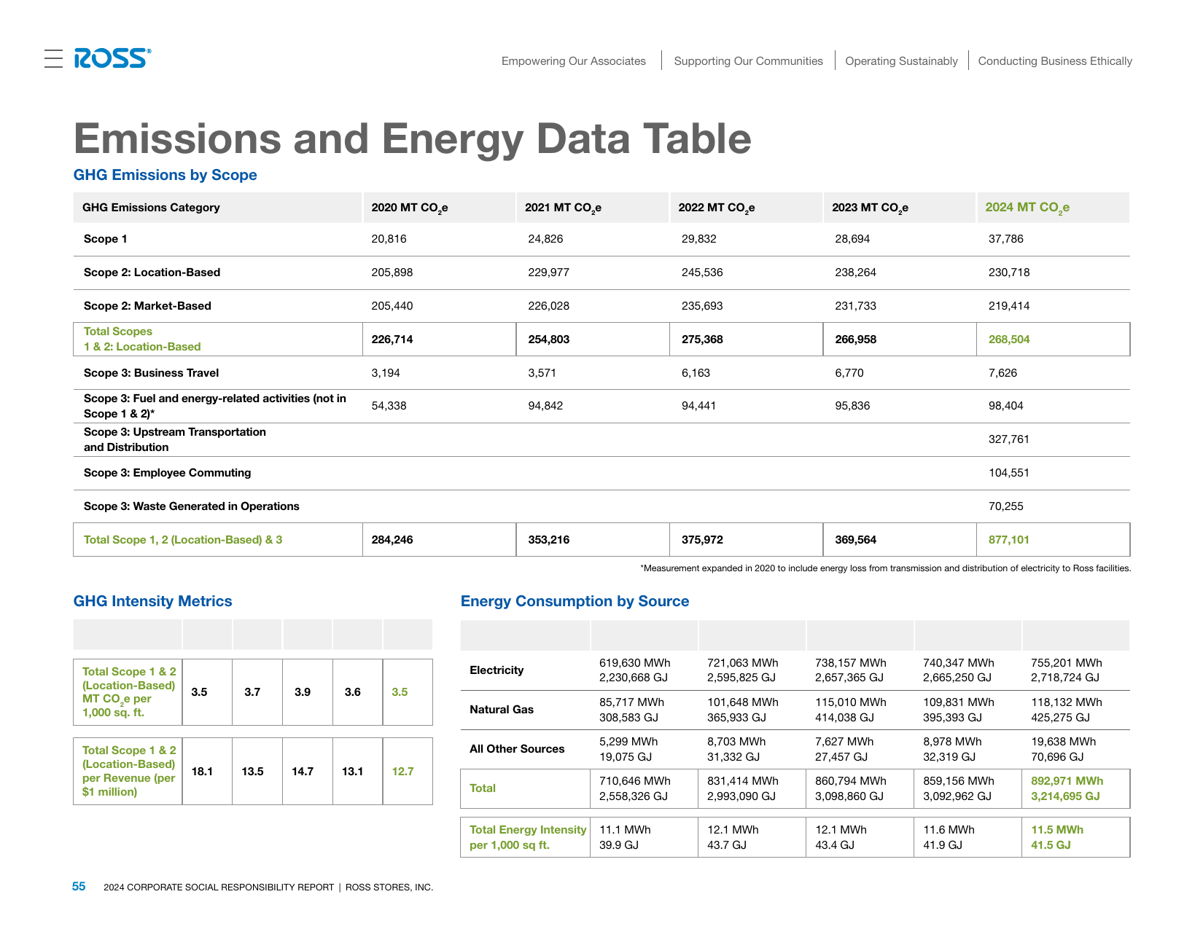Viewport: 1203px width, 929px height.
Task: Click the Ross logo
Action: pyautogui.click(x=112, y=58)
